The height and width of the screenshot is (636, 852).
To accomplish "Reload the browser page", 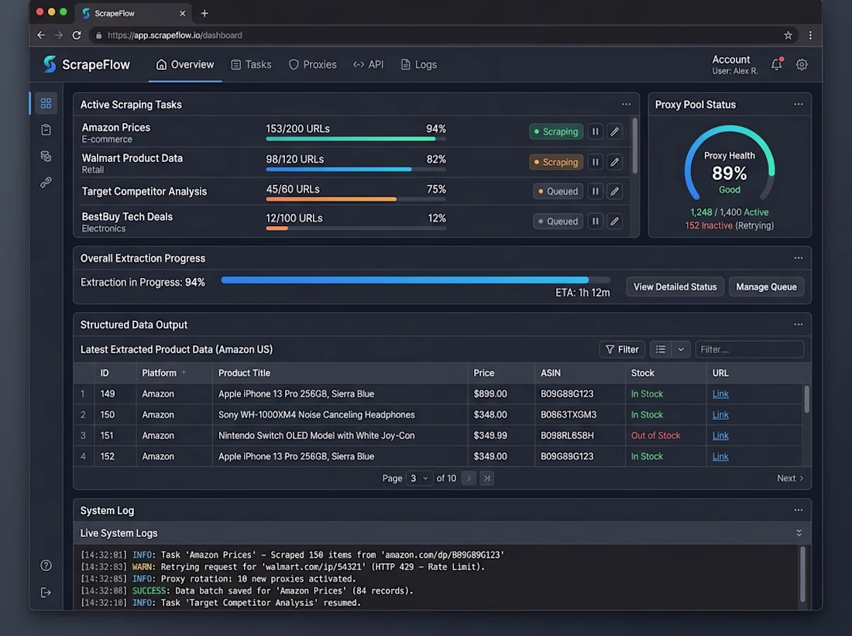I will click(77, 36).
